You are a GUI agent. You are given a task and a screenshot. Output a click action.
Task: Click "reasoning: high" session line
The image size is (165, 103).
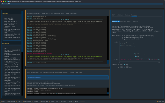[9, 26]
